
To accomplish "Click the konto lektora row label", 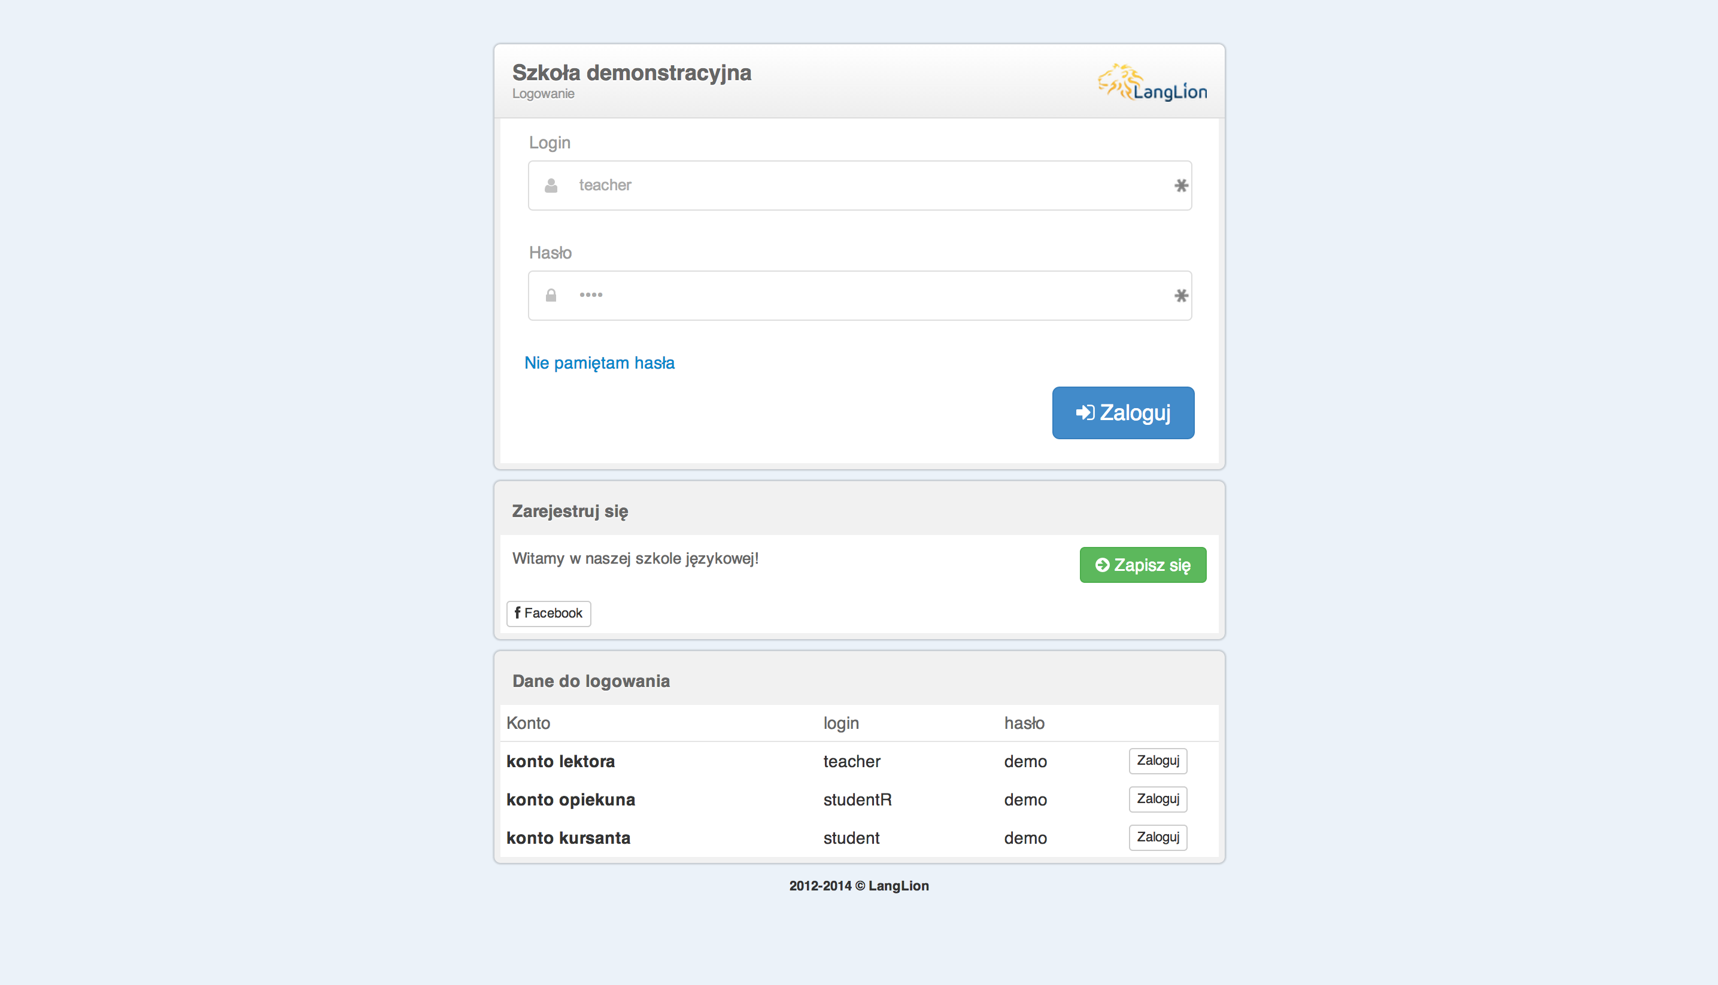I will tap(560, 762).
